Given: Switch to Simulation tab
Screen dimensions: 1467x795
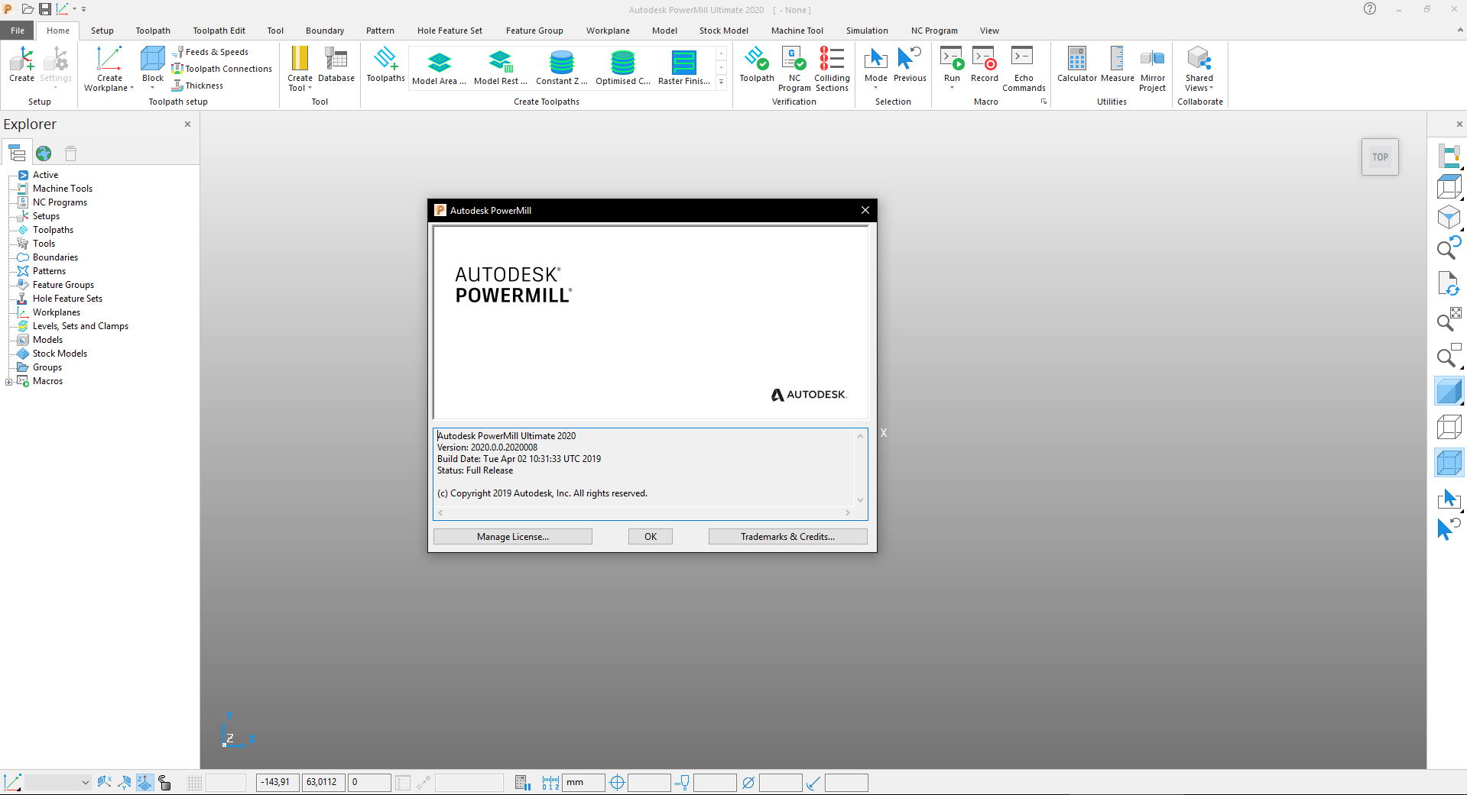Looking at the screenshot, I should click(x=867, y=31).
